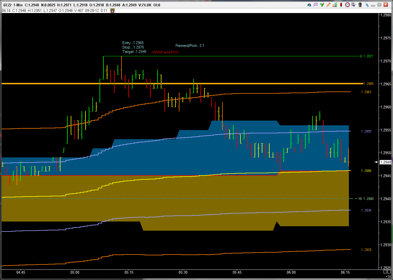Open the red clock time settings icon
Screen dimensions: 393x280
point(348,5)
